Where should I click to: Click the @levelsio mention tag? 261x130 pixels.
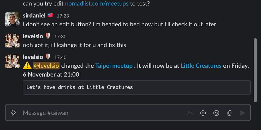pos(46,66)
